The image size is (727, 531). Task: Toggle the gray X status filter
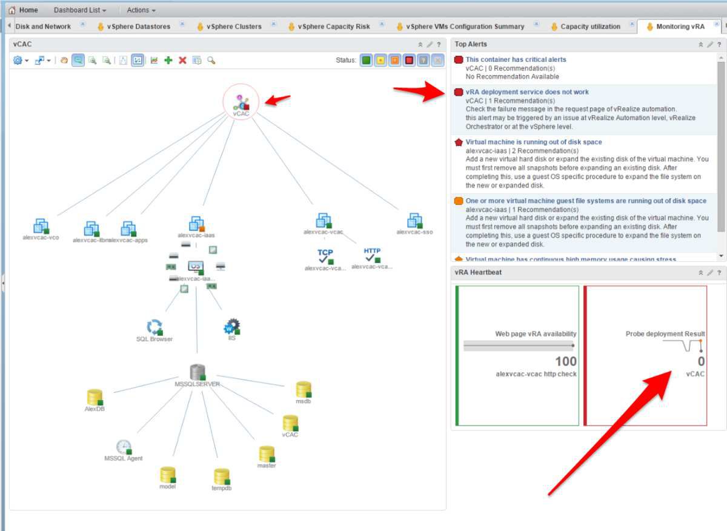[x=438, y=60]
